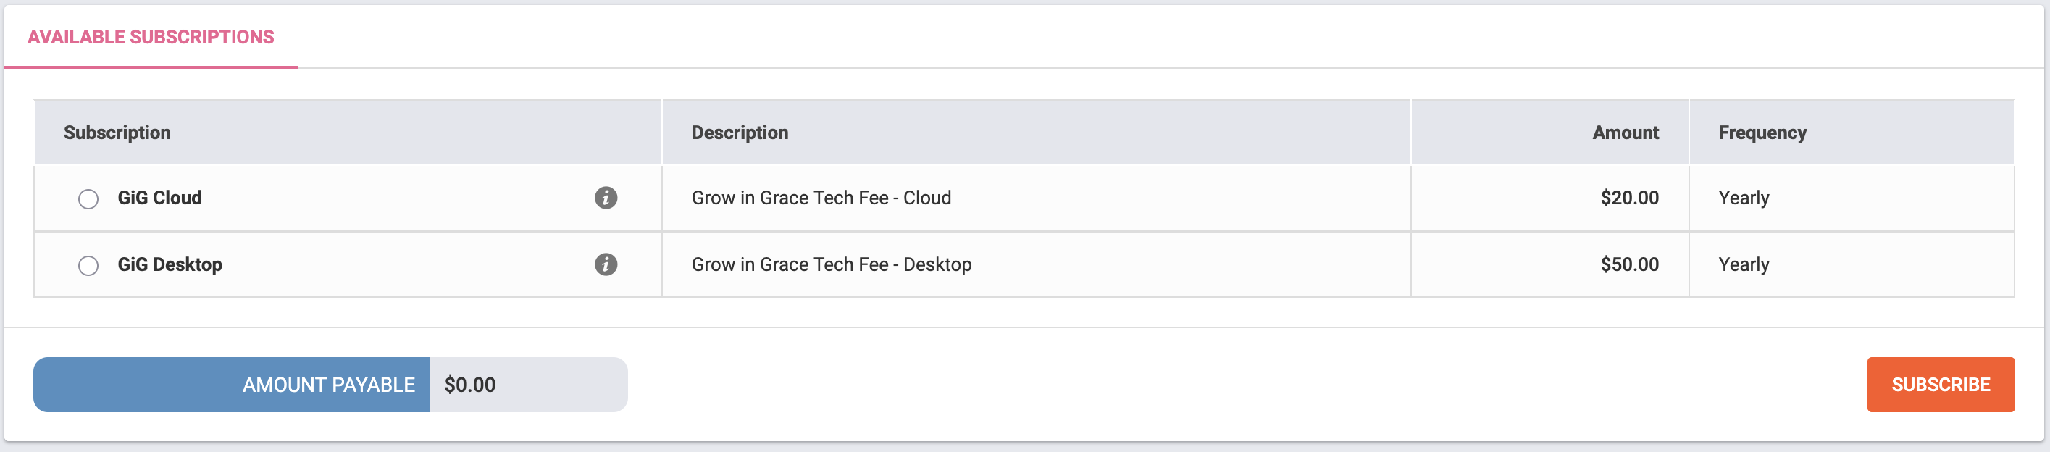Click the Amount Payable blue label

pos(232,385)
